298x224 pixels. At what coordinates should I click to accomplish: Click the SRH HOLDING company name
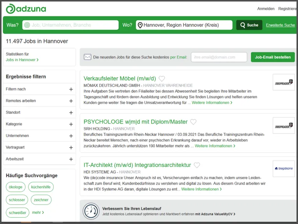pos(97,129)
